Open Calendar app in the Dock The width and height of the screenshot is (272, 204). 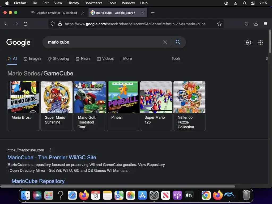tap(96, 195)
